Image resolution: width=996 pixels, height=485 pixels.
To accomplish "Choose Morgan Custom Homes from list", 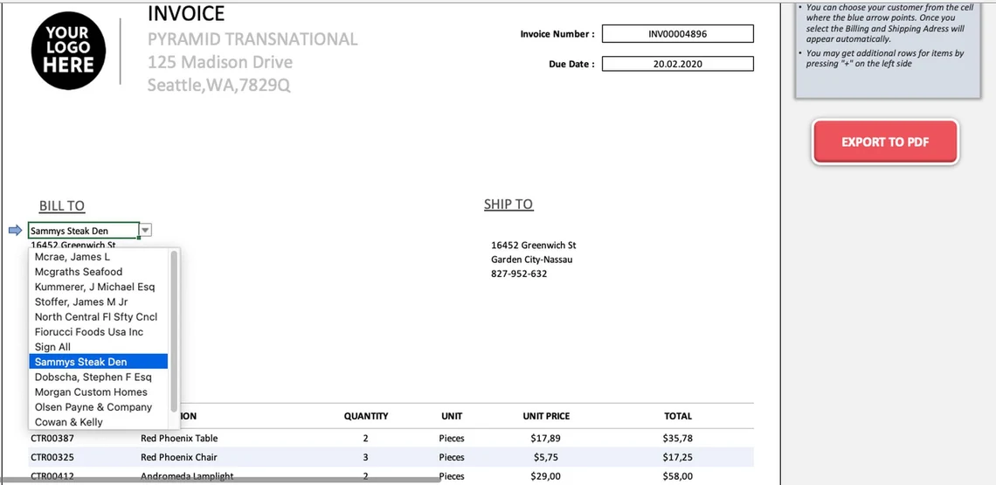I will (91, 391).
